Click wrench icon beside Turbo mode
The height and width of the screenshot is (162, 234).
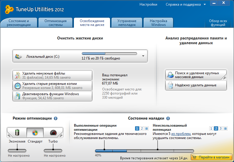coord(61,135)
